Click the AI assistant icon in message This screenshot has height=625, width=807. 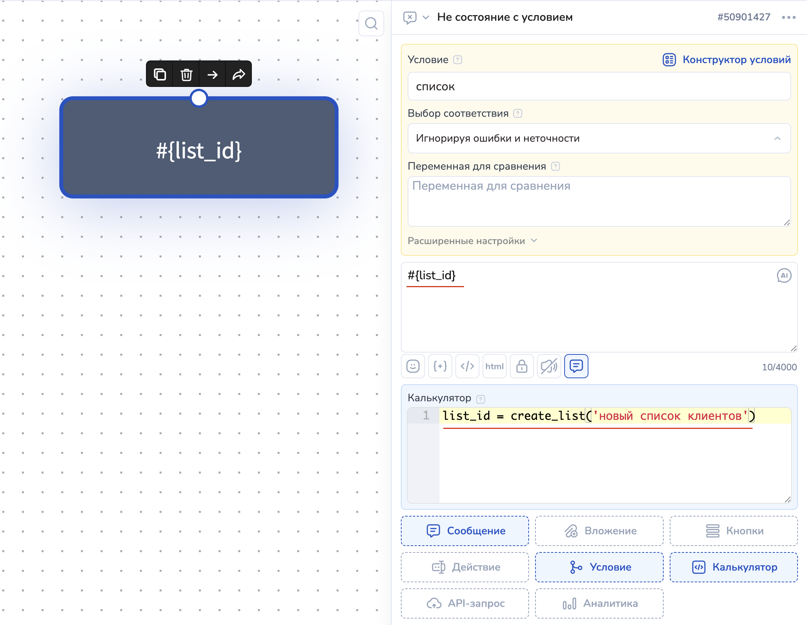click(x=784, y=275)
